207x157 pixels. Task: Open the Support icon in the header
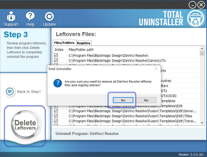(x=11, y=19)
